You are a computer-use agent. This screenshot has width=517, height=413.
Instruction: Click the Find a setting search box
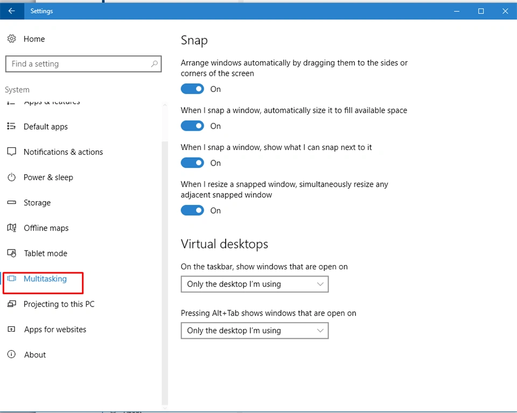(83, 64)
